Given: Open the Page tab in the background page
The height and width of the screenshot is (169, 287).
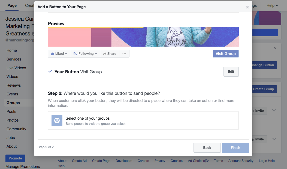Looking at the screenshot, I should point(12,5).
